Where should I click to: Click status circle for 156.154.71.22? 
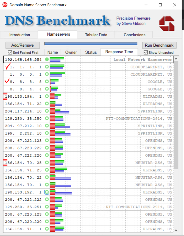pyautogui.click(x=47, y=104)
